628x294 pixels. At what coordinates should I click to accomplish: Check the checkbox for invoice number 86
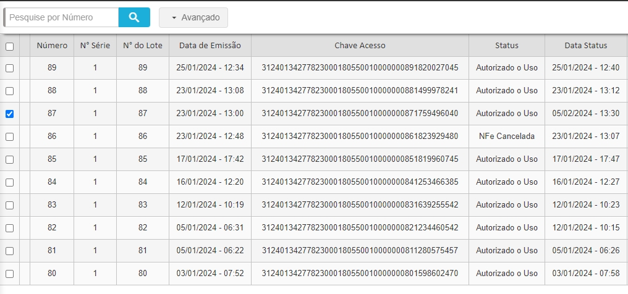[9, 136]
